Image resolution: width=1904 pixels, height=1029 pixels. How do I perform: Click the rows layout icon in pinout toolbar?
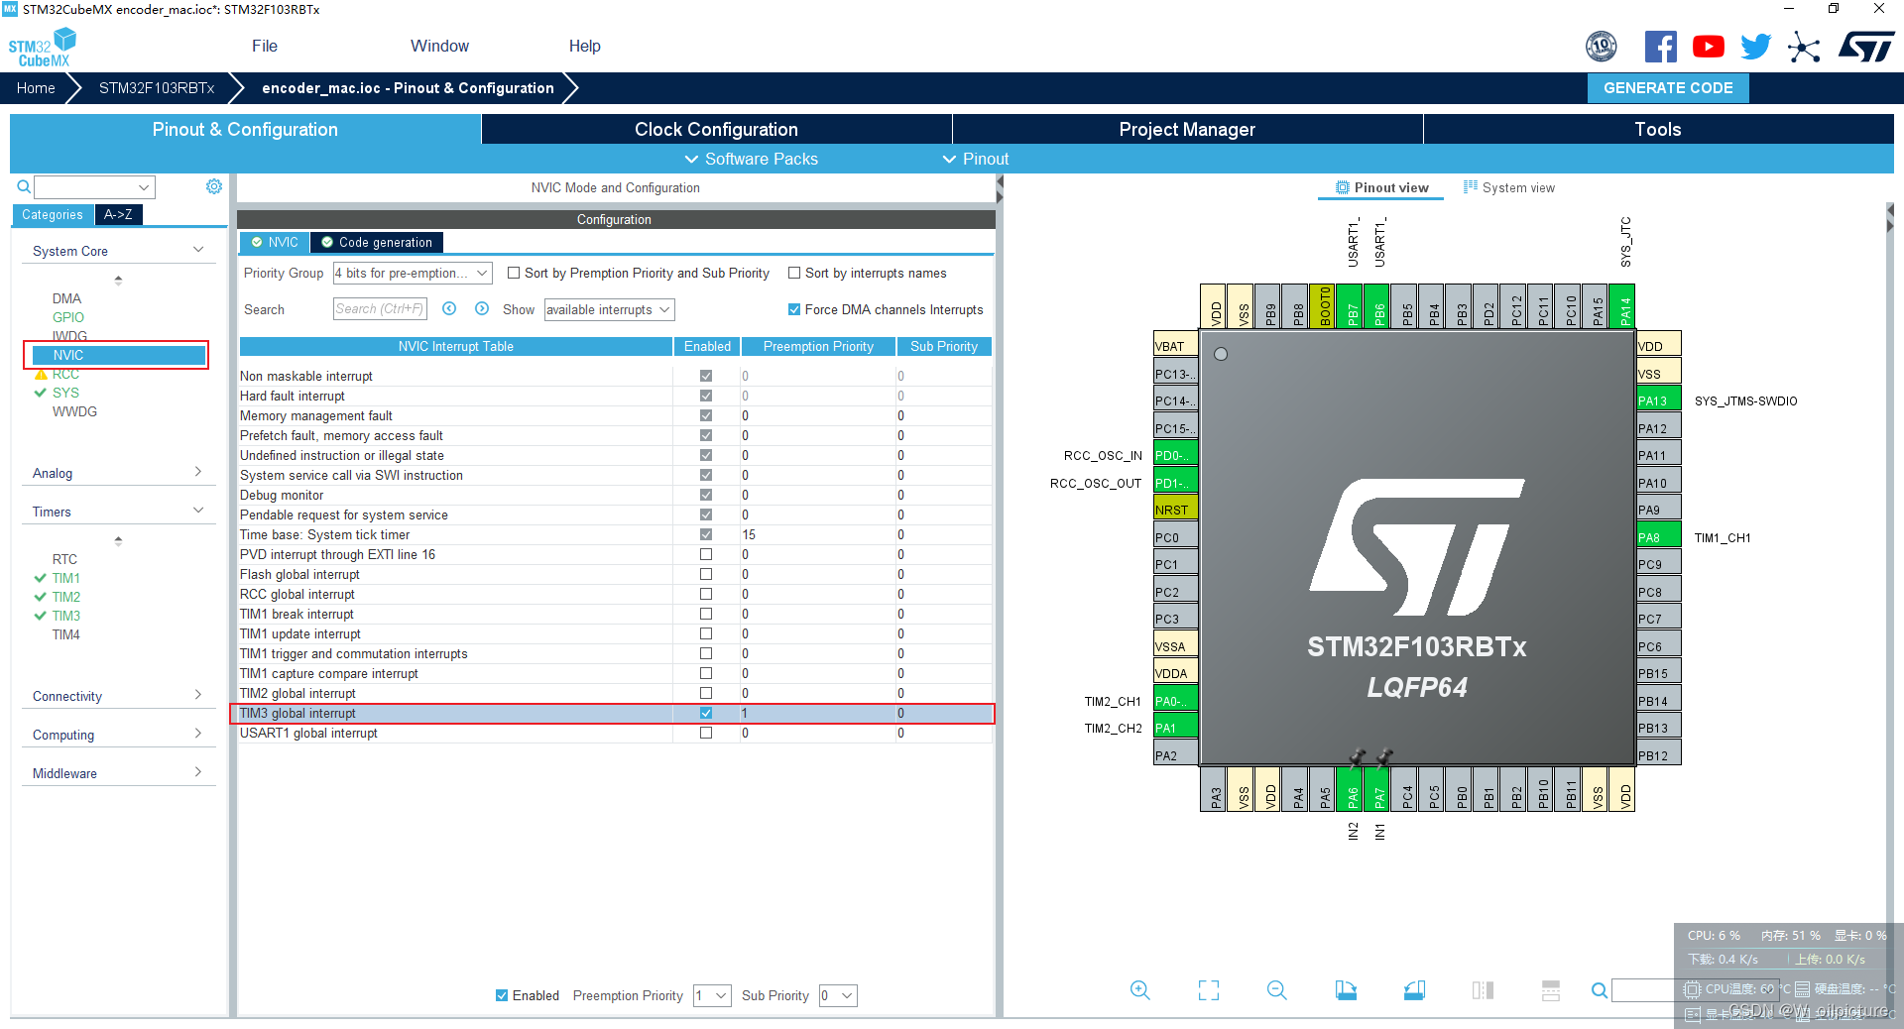[x=1551, y=990]
